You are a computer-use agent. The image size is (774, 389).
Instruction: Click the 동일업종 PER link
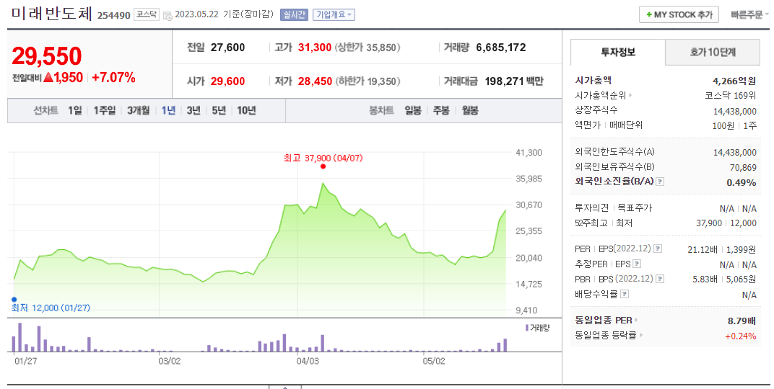[x=604, y=320]
